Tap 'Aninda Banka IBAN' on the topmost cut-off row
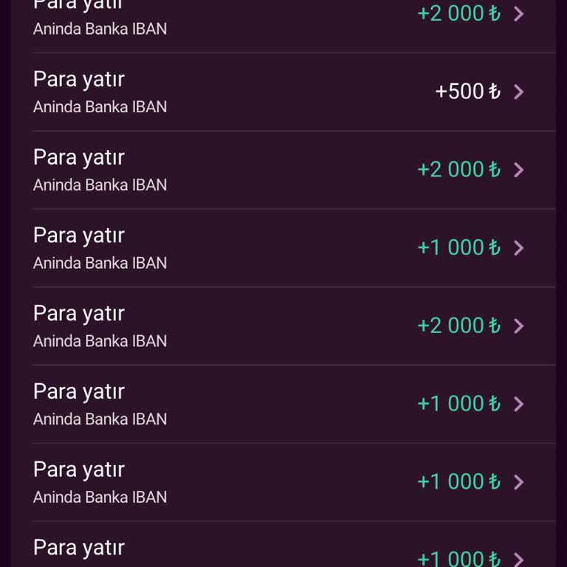 click(100, 29)
